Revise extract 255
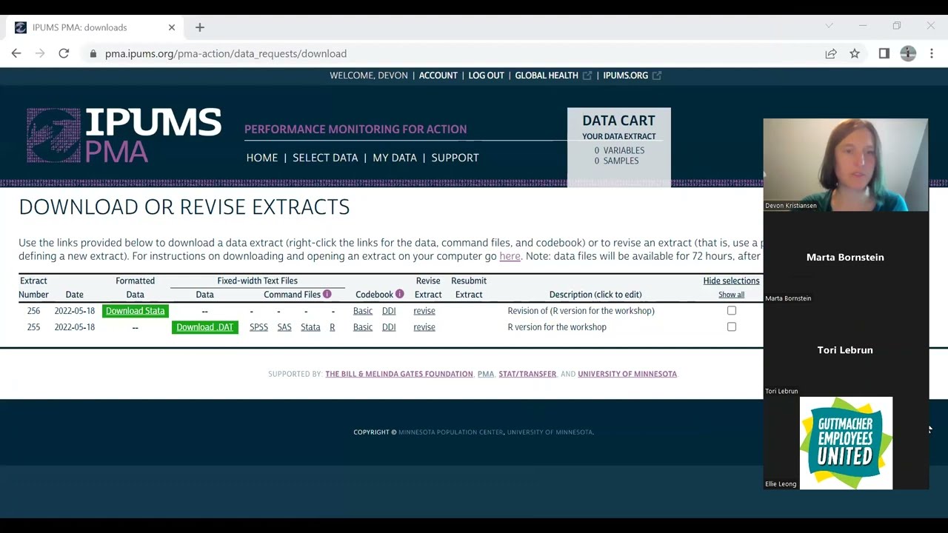Screen dimensions: 948x533 coord(424,327)
